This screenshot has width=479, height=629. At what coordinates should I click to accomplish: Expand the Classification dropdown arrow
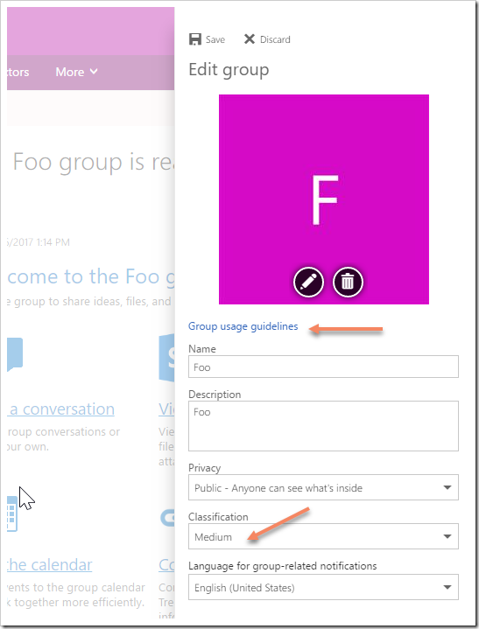pyautogui.click(x=447, y=536)
